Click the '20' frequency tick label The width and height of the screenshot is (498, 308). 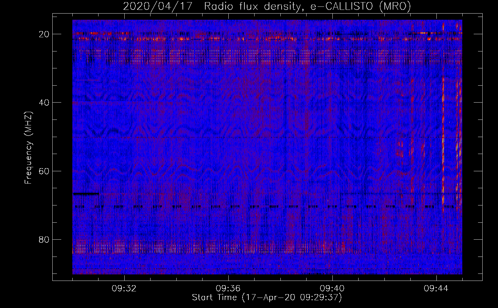44,34
